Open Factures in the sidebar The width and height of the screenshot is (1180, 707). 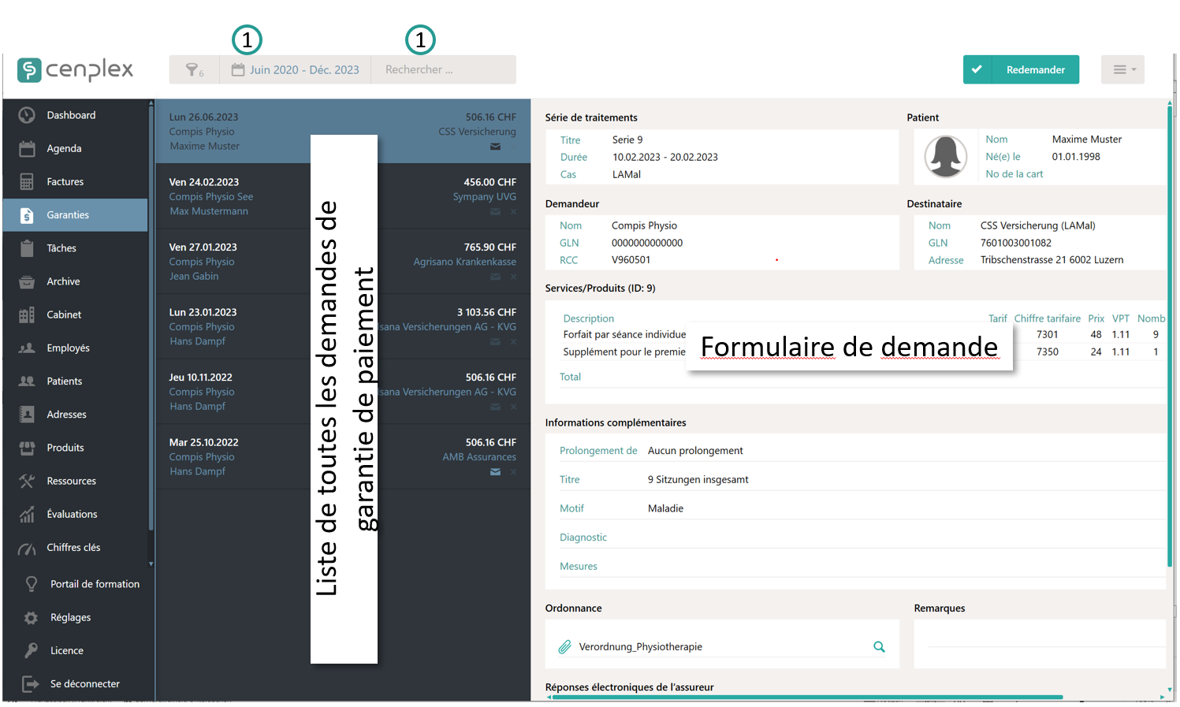(65, 182)
